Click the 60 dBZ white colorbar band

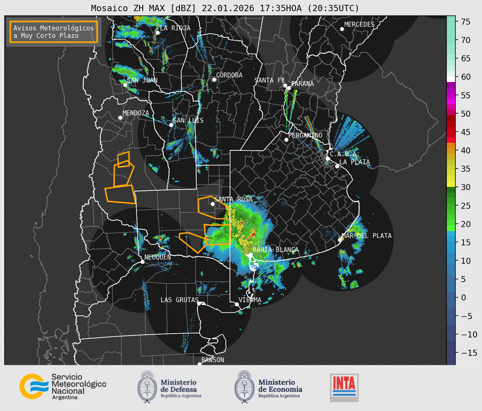tap(451, 79)
